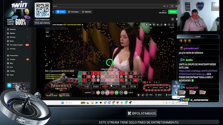Bet on 1st 12 dozen
Viewport: 223px width, 125px height.
point(91,83)
